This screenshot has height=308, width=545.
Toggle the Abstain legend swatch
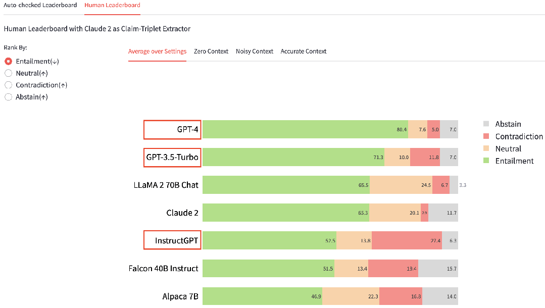pos(486,124)
